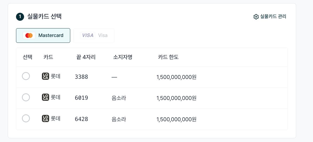The image size is (313, 142).
Task: Click the 선택 column header
Action: coord(28,57)
